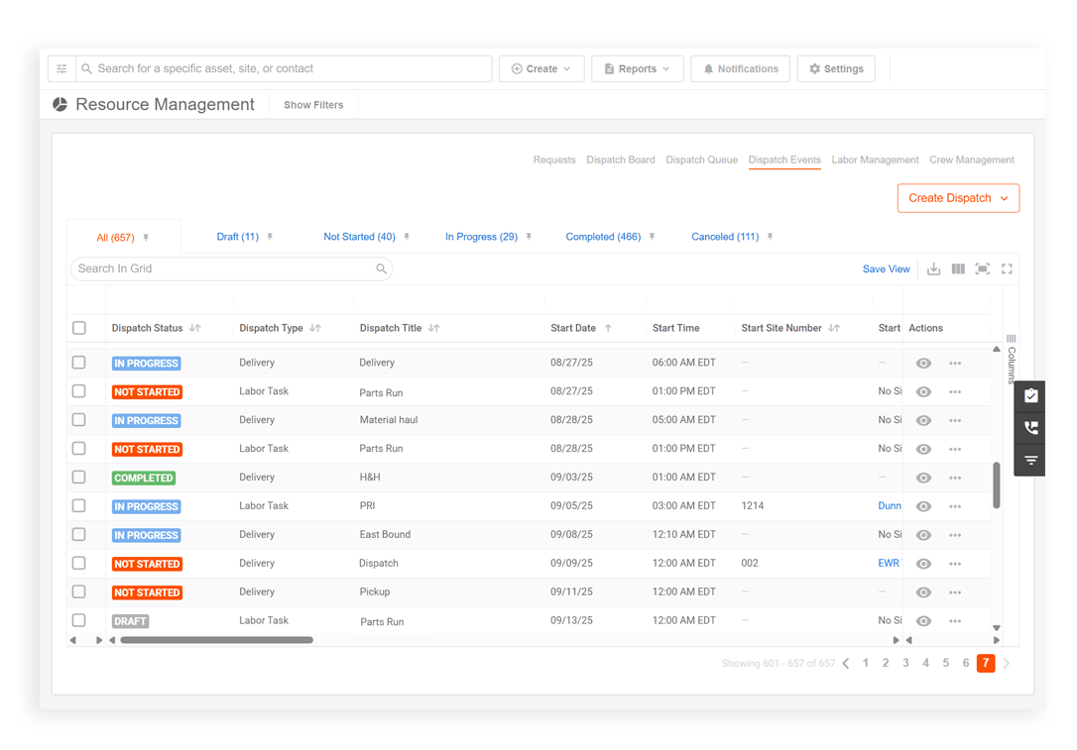Image resolution: width=1077 pixels, height=750 pixels.
Task: Open the Reports dropdown in top bar
Action: coord(637,68)
